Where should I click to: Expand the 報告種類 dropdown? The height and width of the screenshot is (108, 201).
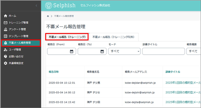[194, 51]
